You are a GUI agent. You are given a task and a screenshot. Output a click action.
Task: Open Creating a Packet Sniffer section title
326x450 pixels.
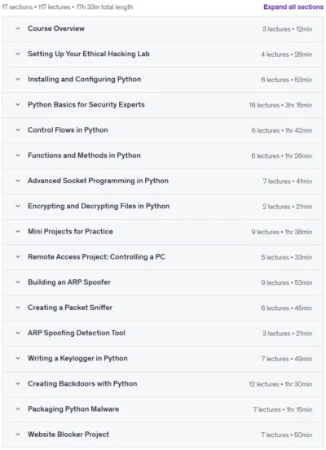click(70, 308)
